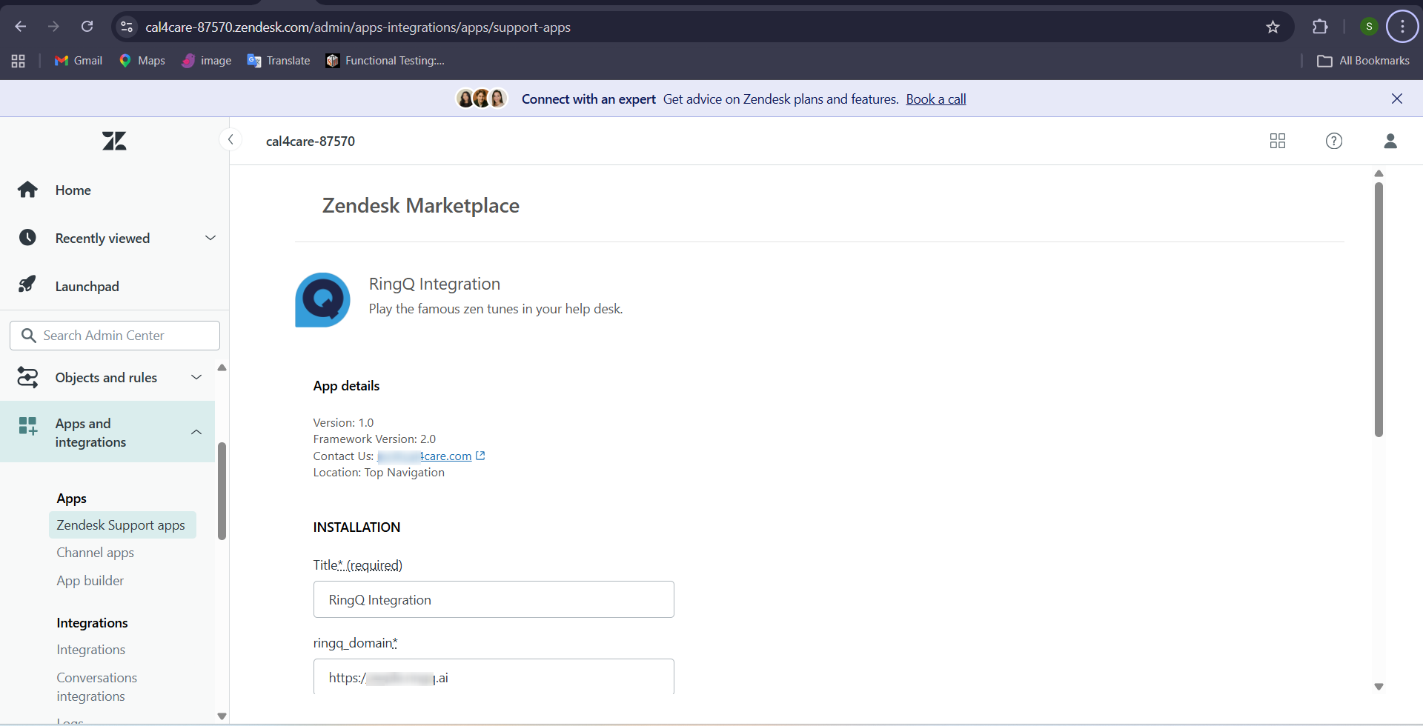Click the main page scroll up arrow
Image resolution: width=1423 pixels, height=726 pixels.
point(1379,173)
